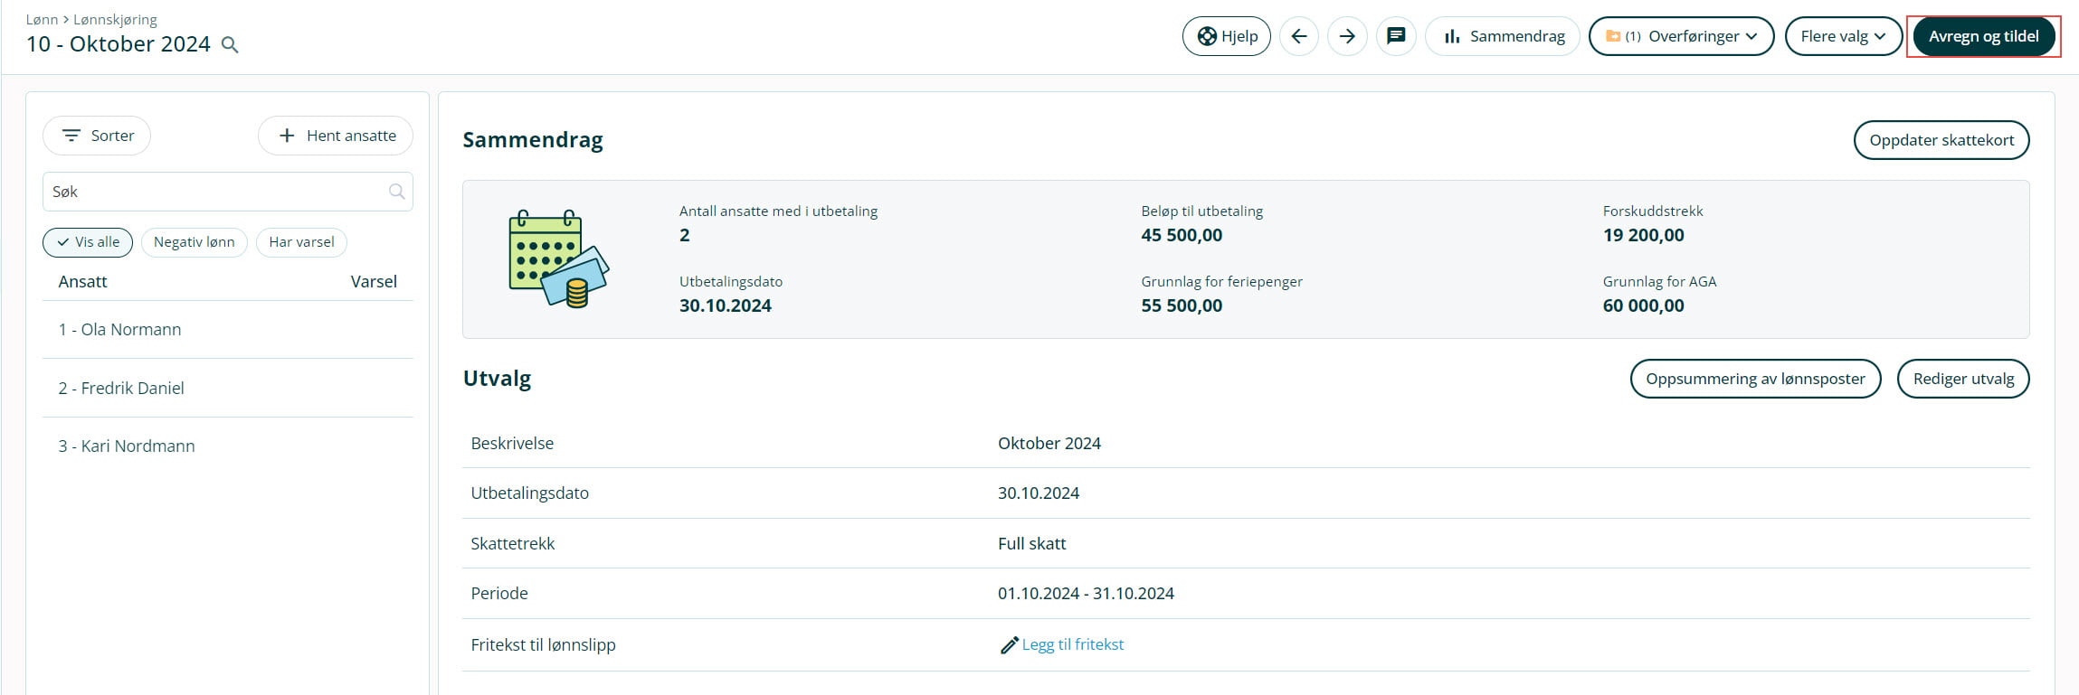Click search icon in Søk field
This screenshot has width=2079, height=695.
pyautogui.click(x=396, y=192)
